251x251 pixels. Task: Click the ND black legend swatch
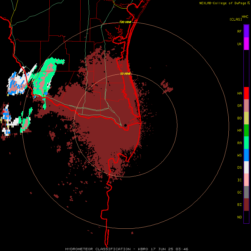pyautogui.click(x=246, y=217)
